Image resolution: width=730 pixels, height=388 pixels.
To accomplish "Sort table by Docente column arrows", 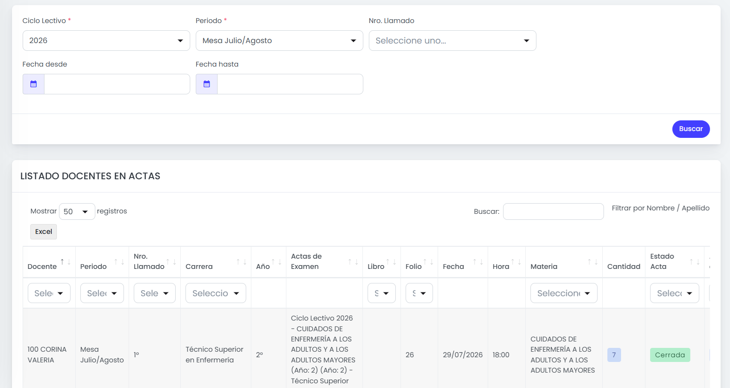I will (x=65, y=262).
